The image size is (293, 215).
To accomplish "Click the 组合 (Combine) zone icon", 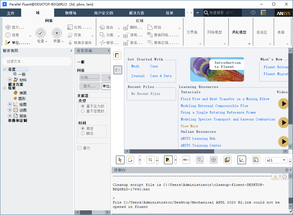I will 102,27.
